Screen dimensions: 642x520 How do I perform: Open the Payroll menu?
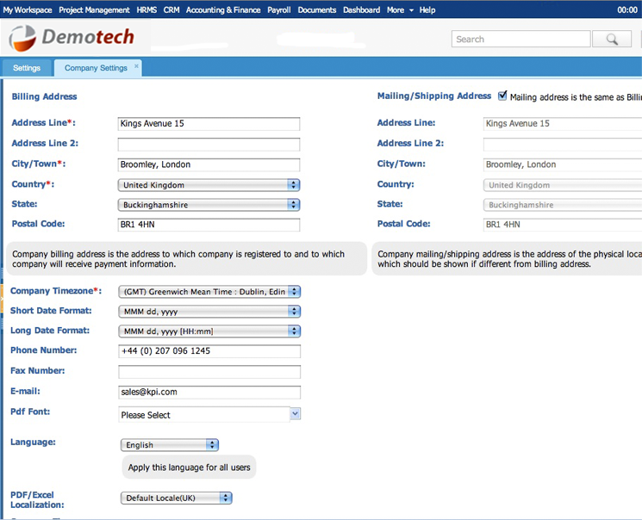(x=279, y=9)
